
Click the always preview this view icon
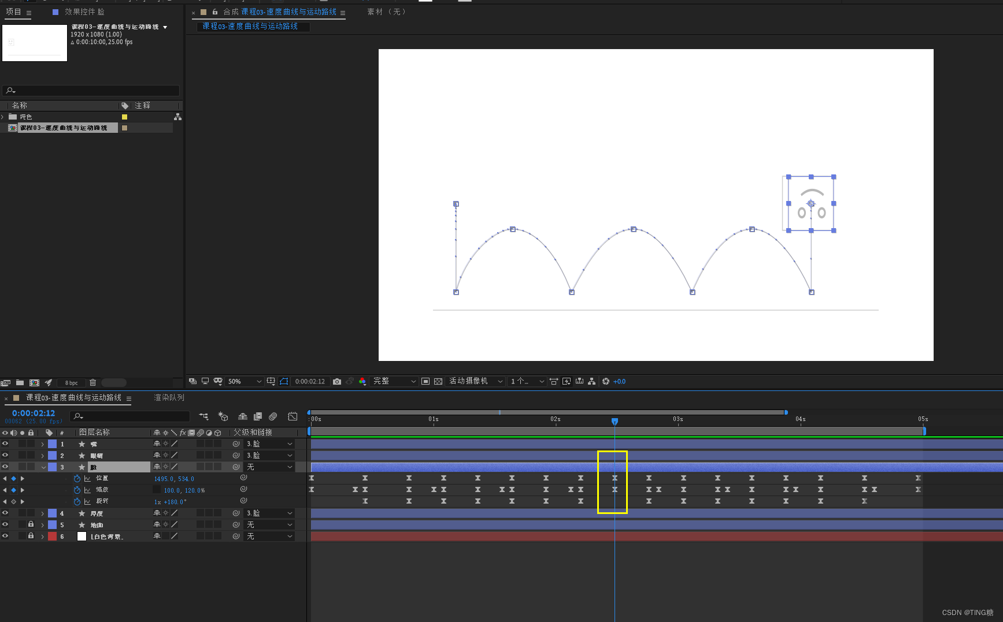coord(193,381)
